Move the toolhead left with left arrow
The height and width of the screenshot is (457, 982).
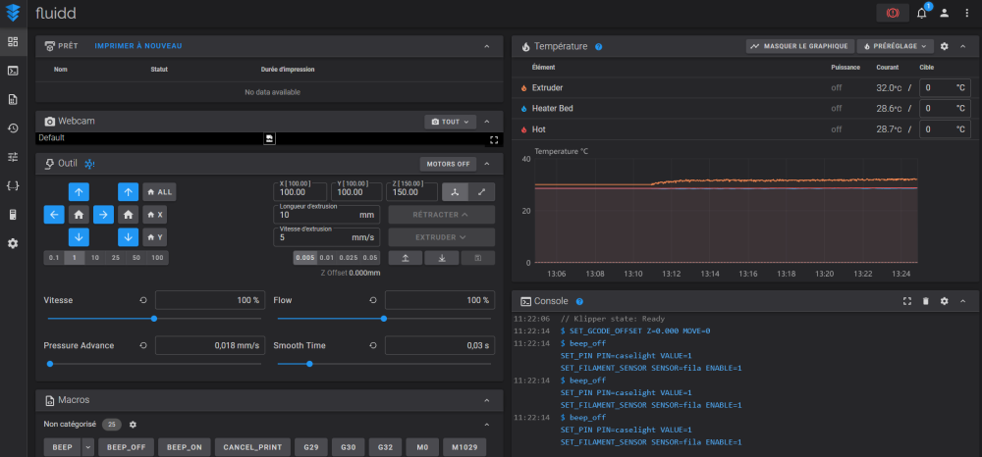click(54, 215)
